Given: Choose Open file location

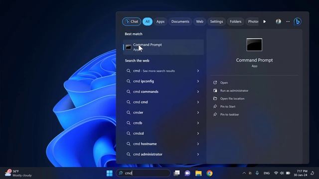Looking at the screenshot, I should (232, 98).
